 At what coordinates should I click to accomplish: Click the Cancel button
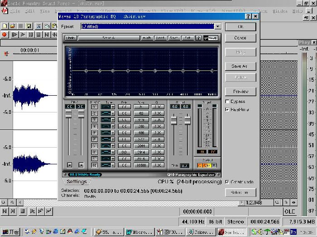(240, 38)
